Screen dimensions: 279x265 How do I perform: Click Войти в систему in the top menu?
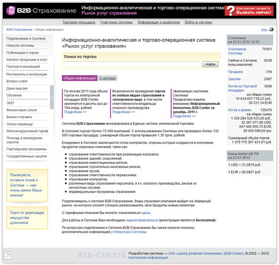[x=199, y=22]
